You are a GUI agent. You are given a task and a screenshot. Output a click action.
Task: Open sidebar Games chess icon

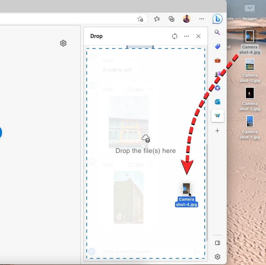pos(217,74)
